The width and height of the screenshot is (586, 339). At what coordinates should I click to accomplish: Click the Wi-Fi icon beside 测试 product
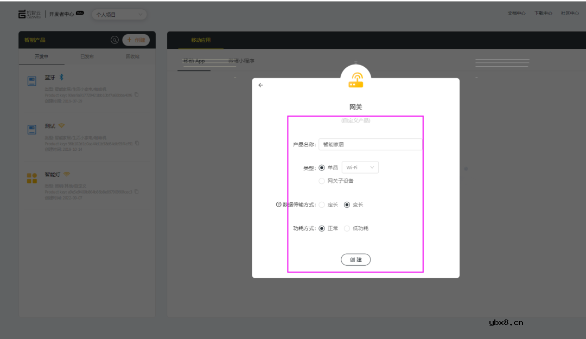[x=61, y=126]
